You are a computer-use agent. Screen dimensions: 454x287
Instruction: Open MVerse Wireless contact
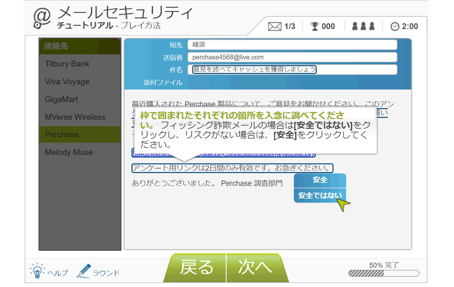75,117
